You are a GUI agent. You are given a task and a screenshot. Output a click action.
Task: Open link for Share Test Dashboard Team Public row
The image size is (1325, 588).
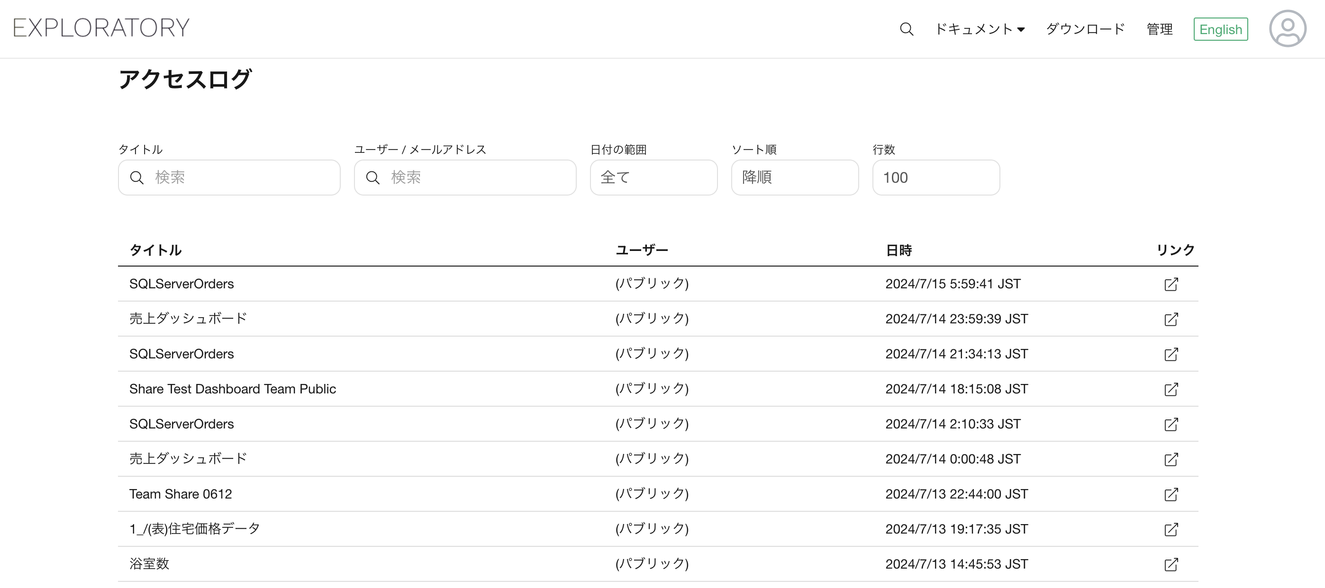click(x=1171, y=389)
